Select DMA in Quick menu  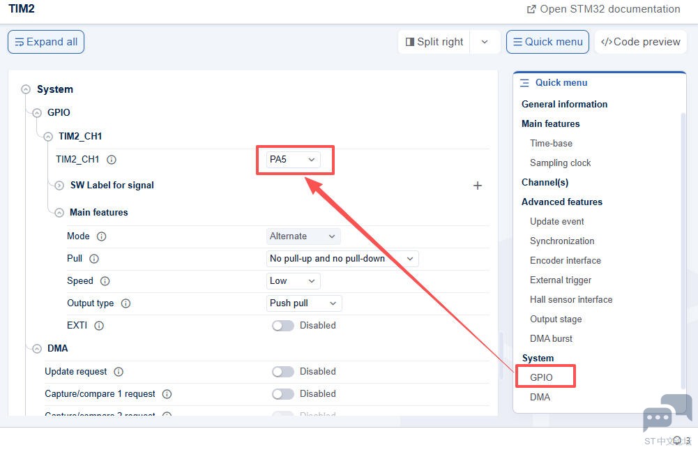pos(540,397)
